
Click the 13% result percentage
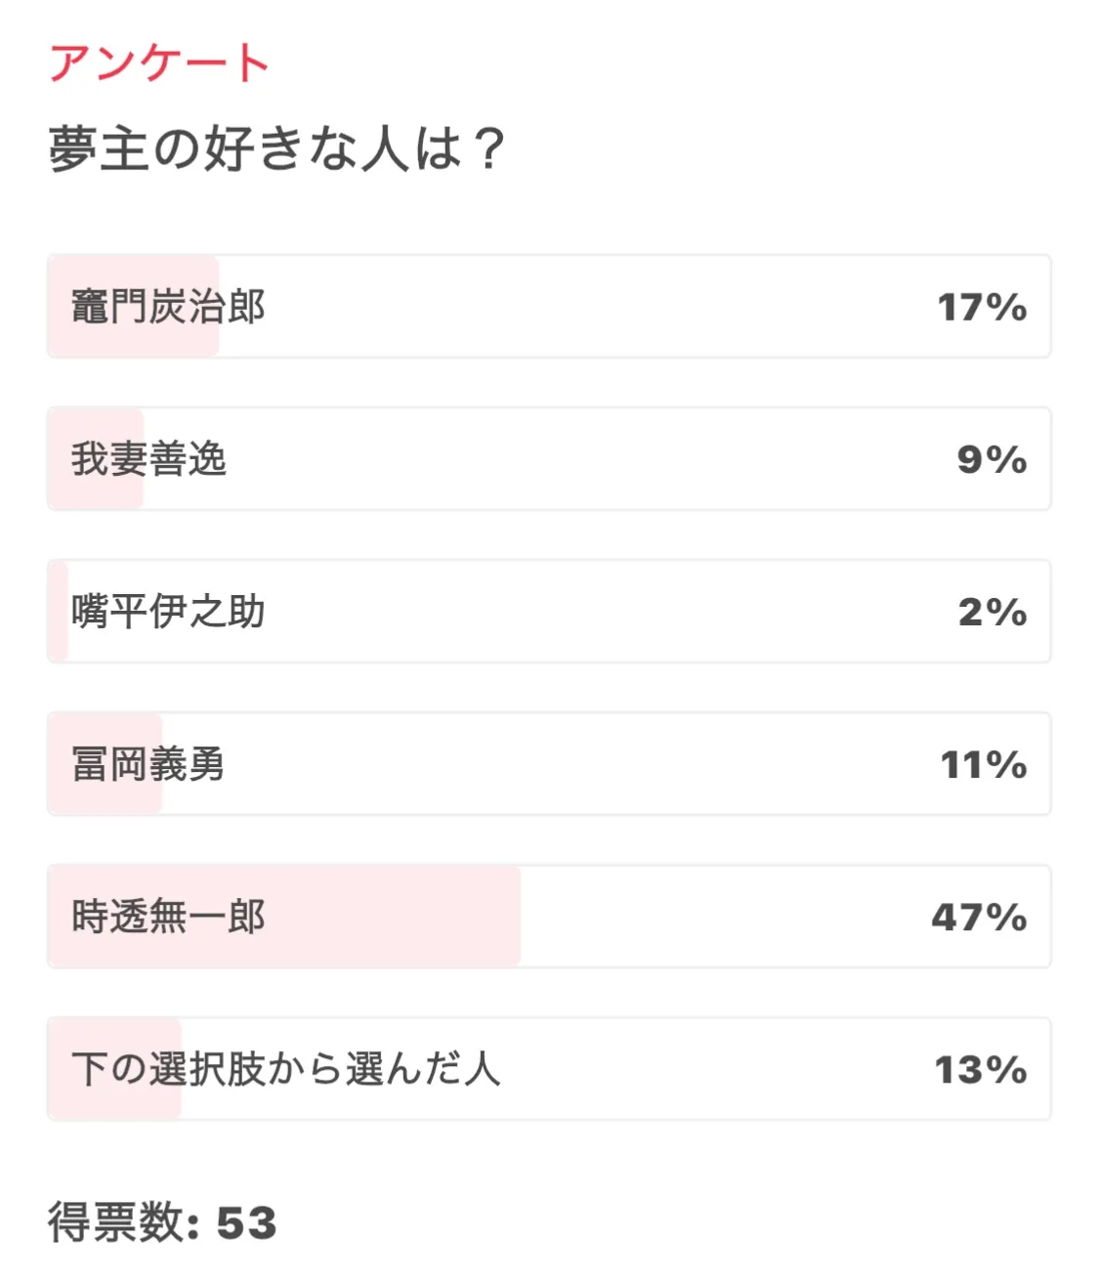[981, 1069]
